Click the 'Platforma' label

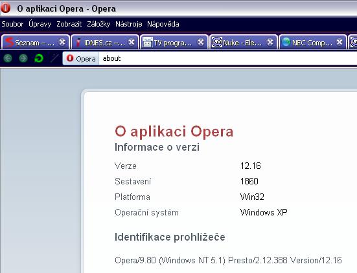point(132,197)
